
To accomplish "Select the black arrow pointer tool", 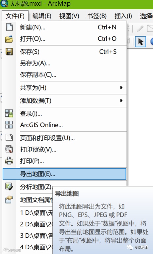I will point(140,42).
